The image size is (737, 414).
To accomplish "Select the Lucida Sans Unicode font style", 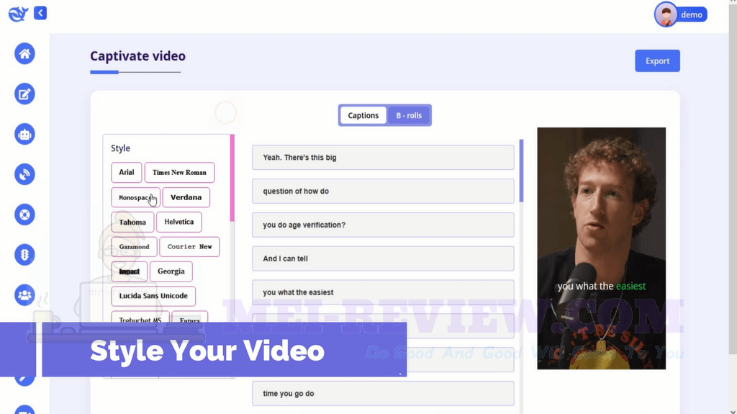I will click(153, 296).
